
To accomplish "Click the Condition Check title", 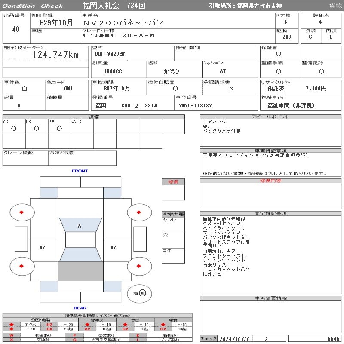I will (x=33, y=6).
